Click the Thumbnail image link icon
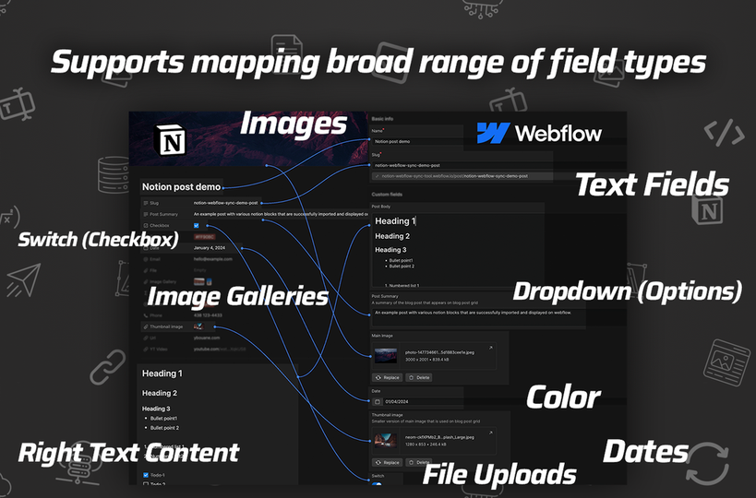 (x=146, y=326)
